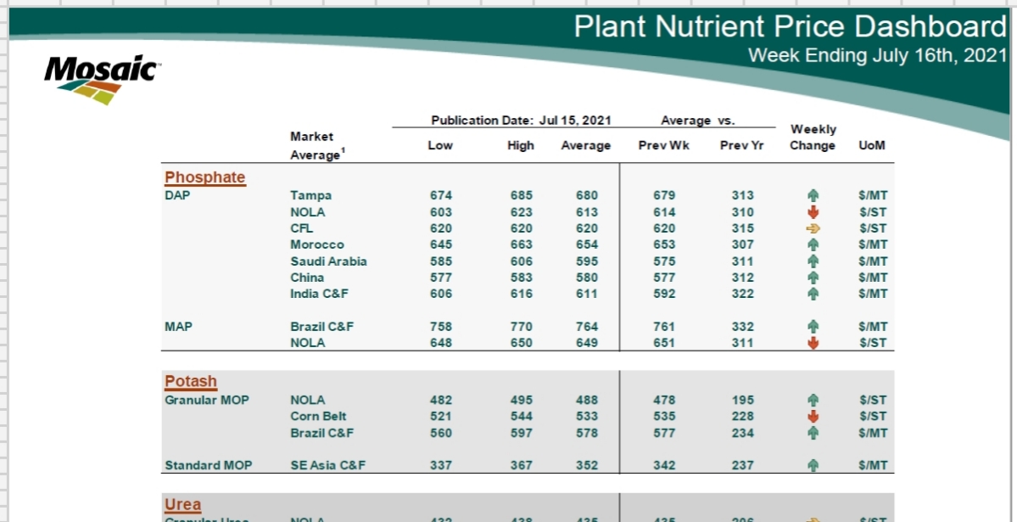Viewport: 1017px width, 522px height.
Task: Click the Urea section heading
Action: (x=183, y=504)
